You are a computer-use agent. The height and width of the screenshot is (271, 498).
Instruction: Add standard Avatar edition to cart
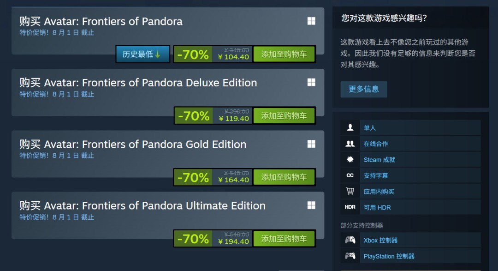(x=284, y=54)
